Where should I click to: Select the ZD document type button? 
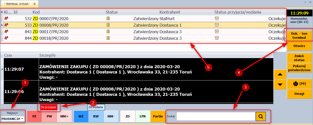pos(128,116)
